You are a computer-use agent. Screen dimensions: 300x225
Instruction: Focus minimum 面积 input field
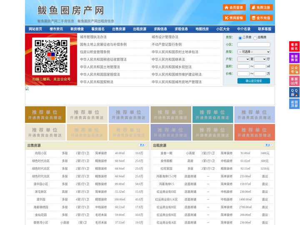(243, 66)
